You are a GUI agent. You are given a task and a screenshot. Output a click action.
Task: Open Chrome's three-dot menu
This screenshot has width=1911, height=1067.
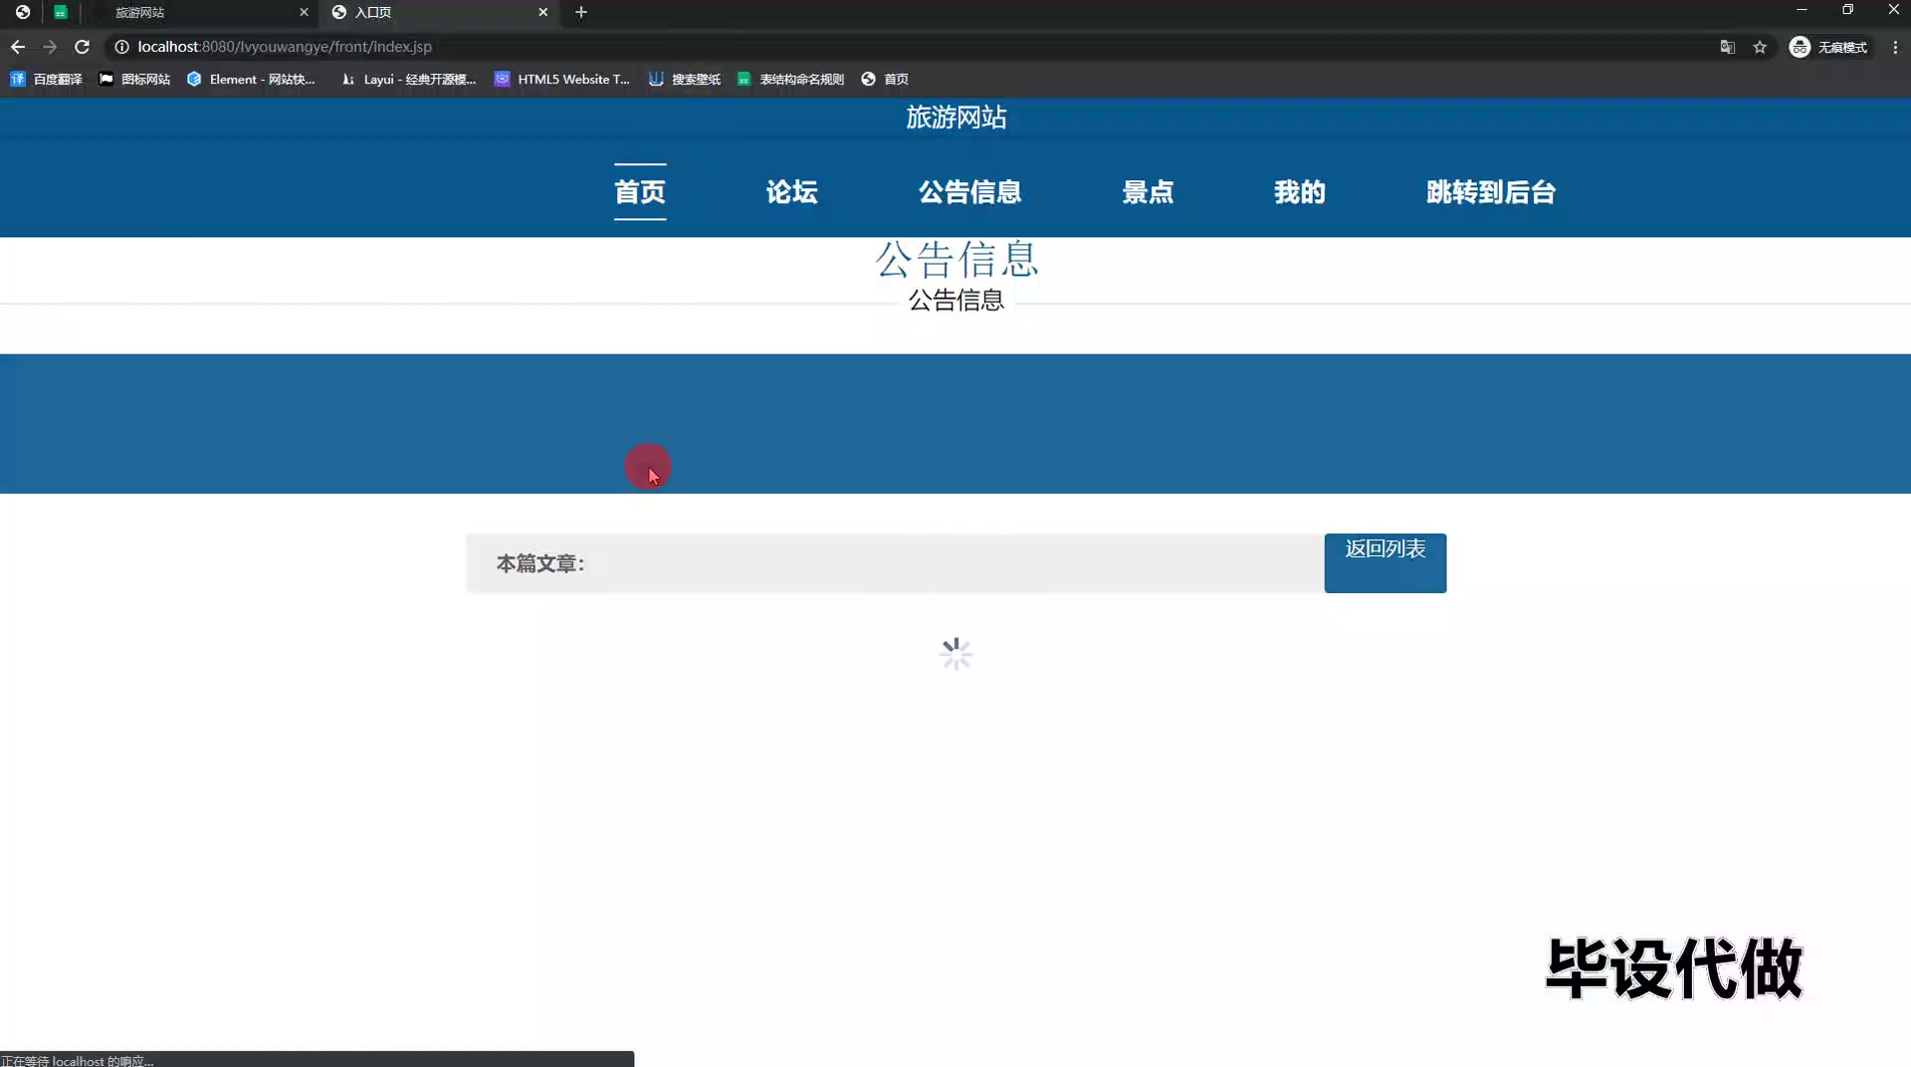(1895, 47)
